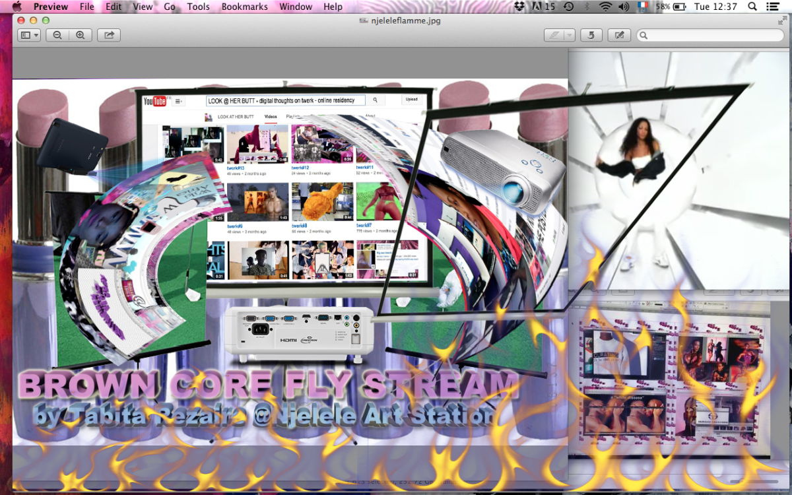Click the volume icon in the menu bar

tap(624, 7)
